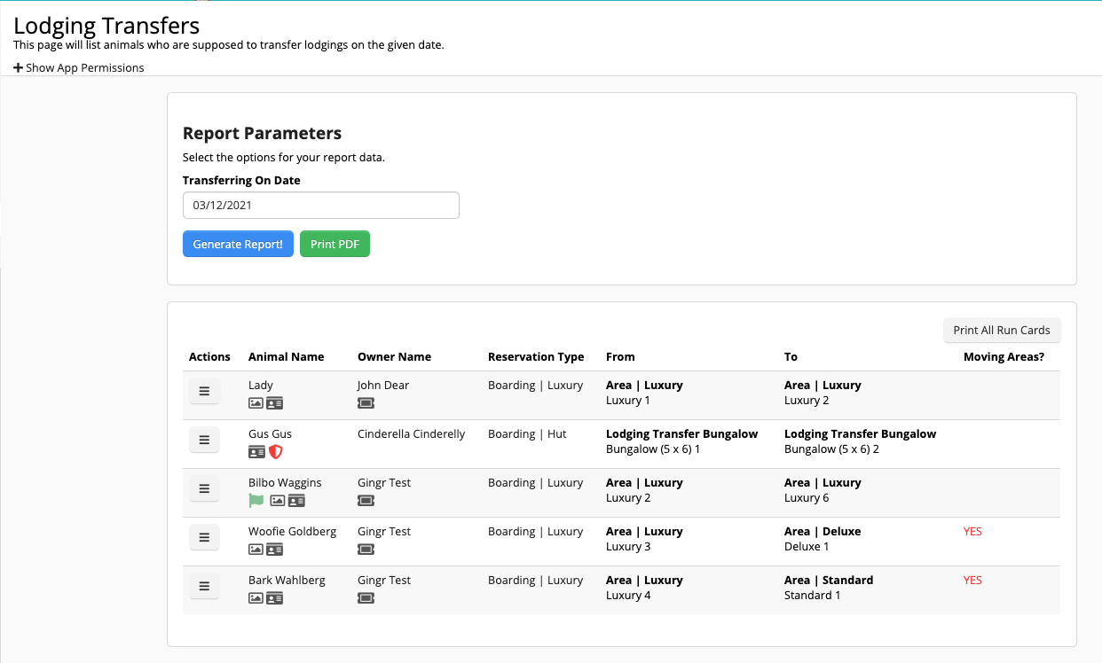The width and height of the screenshot is (1102, 663).
Task: Click destination 'Deluxe 1' lodging text
Action: tap(807, 547)
